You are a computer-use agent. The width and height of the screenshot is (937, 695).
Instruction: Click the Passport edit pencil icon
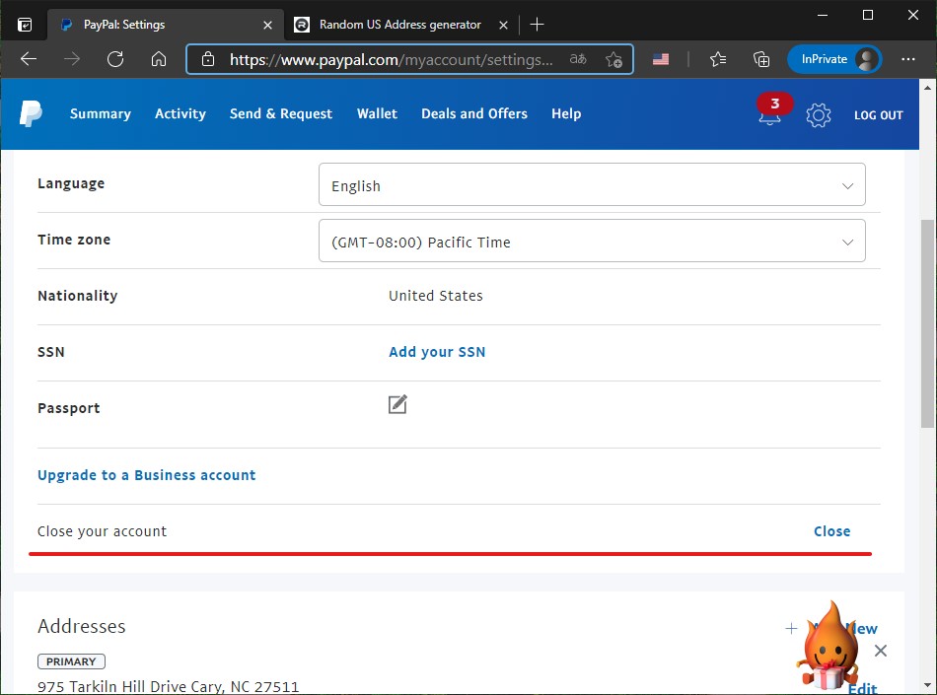[x=397, y=404]
